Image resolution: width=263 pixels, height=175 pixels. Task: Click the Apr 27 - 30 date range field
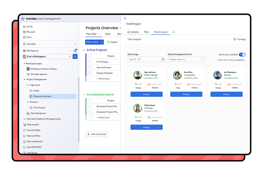[x=146, y=59]
